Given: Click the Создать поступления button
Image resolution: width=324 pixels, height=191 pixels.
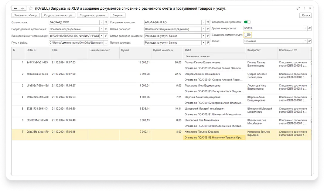Looking at the screenshot, I should pyautogui.click(x=92, y=15).
